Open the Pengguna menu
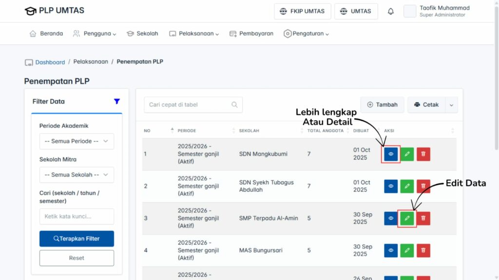 coord(95,34)
